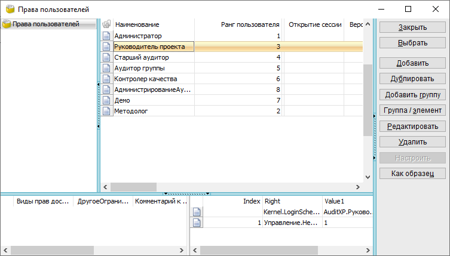Click the document icon for Kernel.LoginSche… row
450x256 pixels.
tap(197, 212)
